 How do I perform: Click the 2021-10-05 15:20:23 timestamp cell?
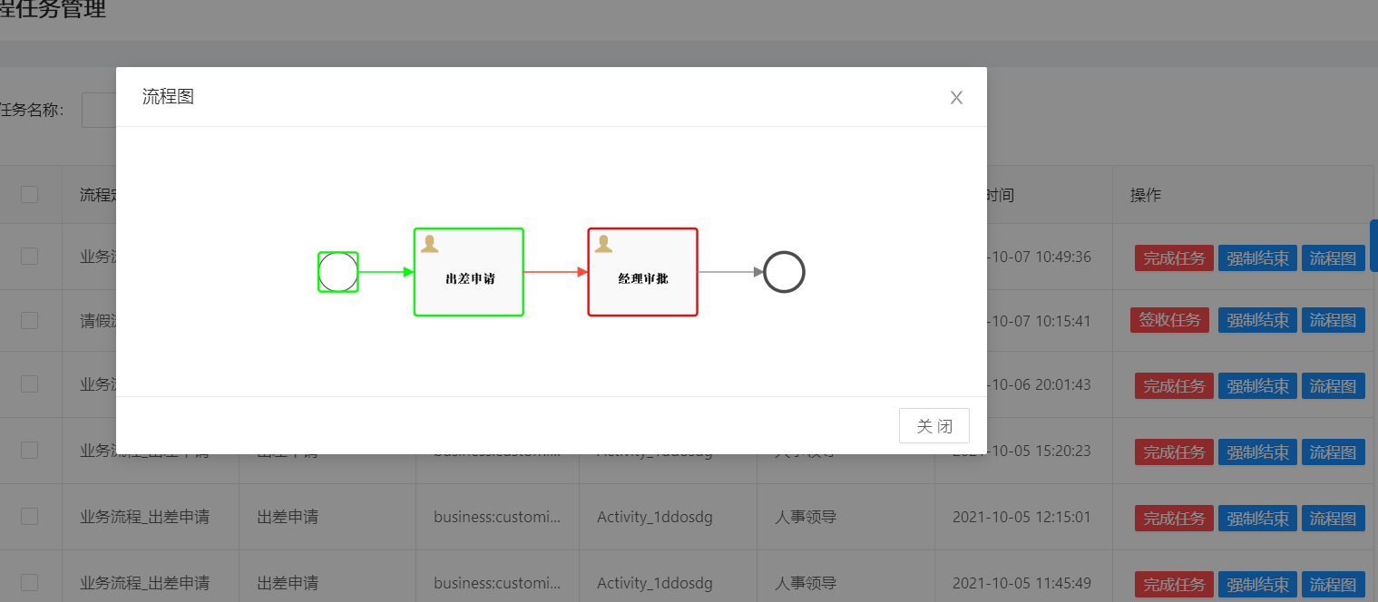coord(1021,451)
